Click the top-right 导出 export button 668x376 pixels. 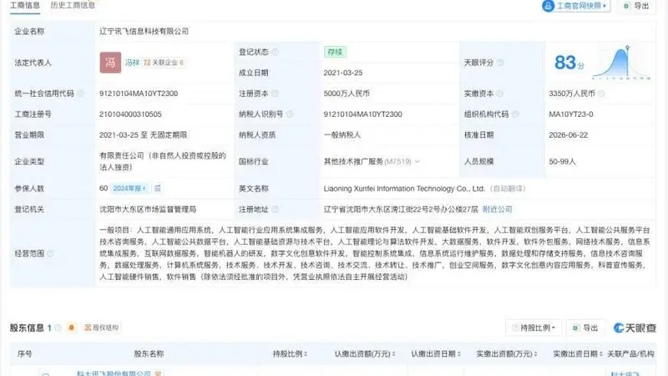tap(637, 6)
